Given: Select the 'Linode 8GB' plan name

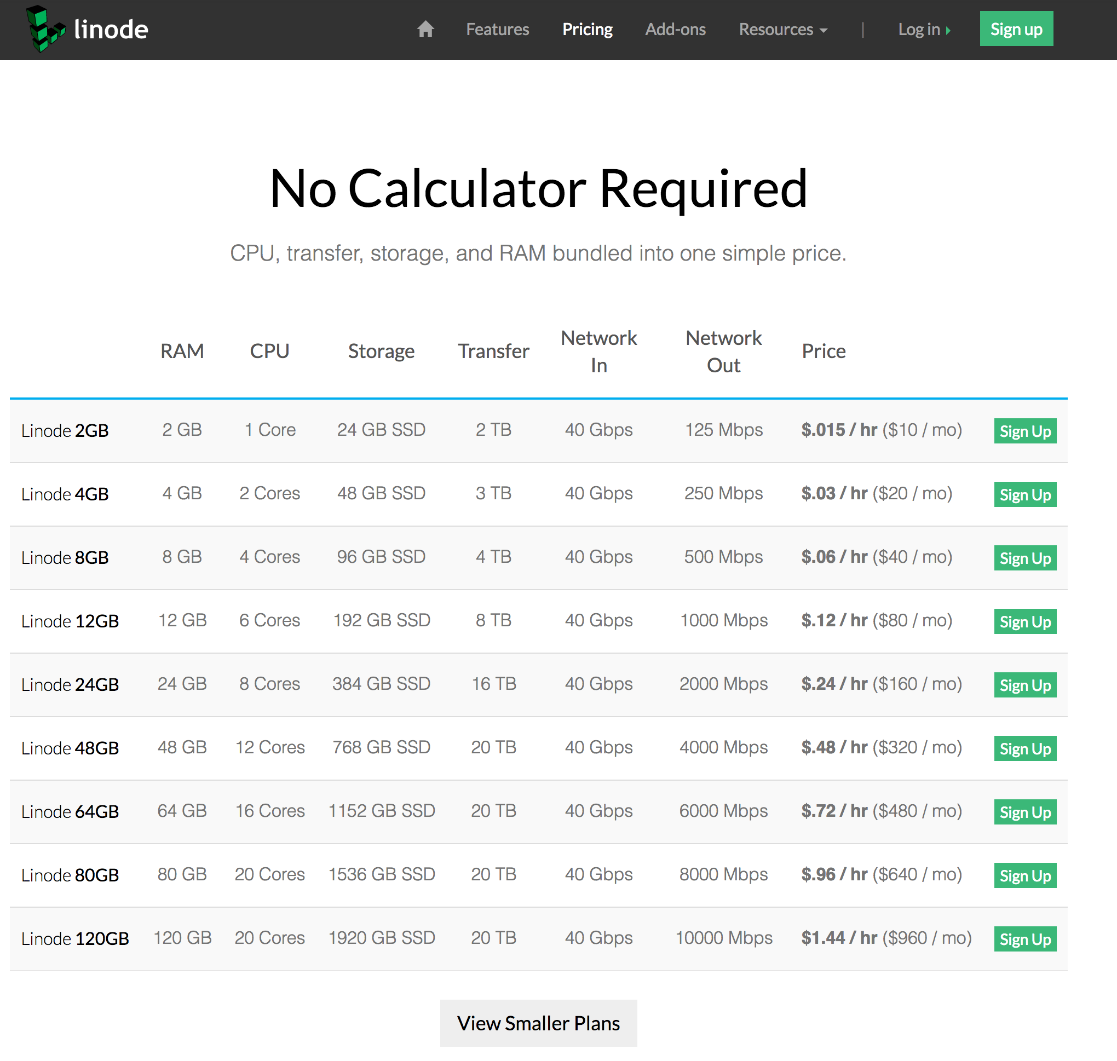Looking at the screenshot, I should 65,558.
